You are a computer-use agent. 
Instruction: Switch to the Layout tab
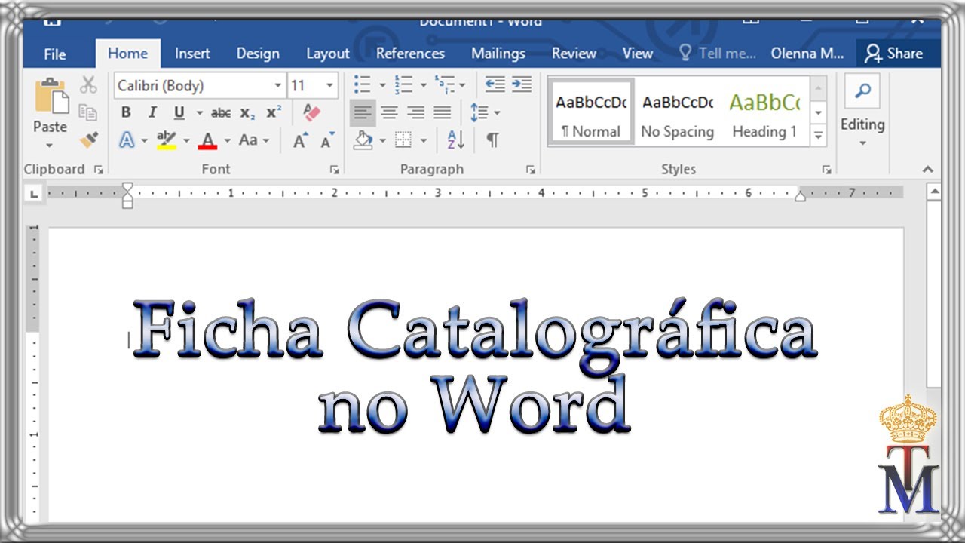pos(328,54)
